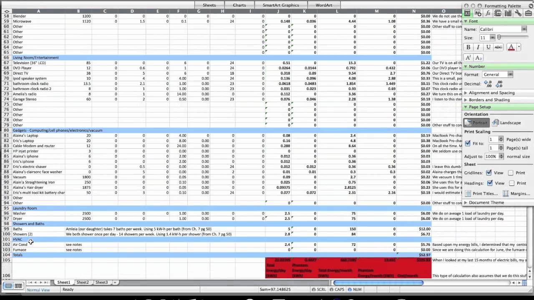Select column A header
The width and height of the screenshot is (534, 300).
(38, 11)
